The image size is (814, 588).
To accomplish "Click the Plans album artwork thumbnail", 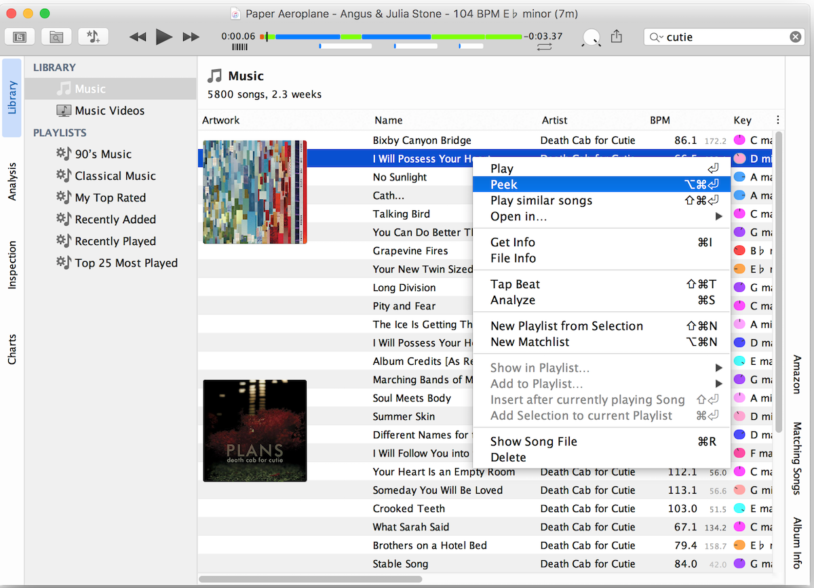I will 255,431.
